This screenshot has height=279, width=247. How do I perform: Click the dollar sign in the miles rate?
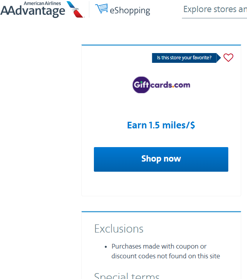tap(192, 125)
